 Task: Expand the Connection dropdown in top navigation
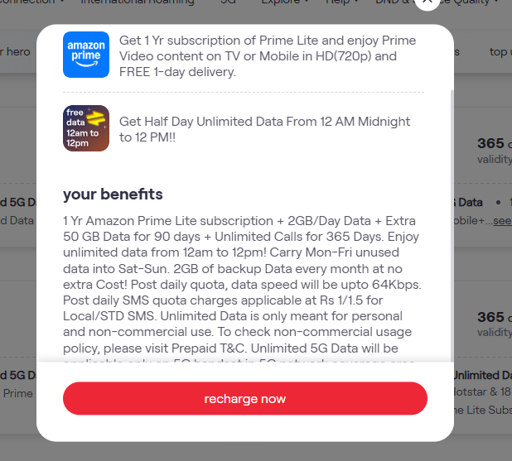click(31, 2)
